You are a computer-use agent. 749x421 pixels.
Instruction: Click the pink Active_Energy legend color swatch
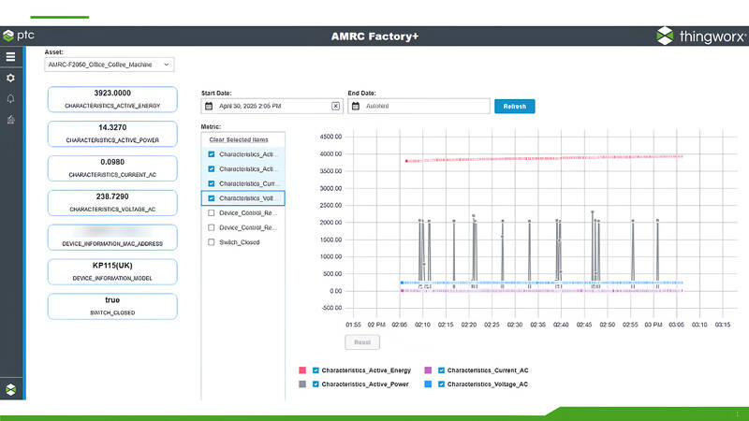(x=302, y=370)
